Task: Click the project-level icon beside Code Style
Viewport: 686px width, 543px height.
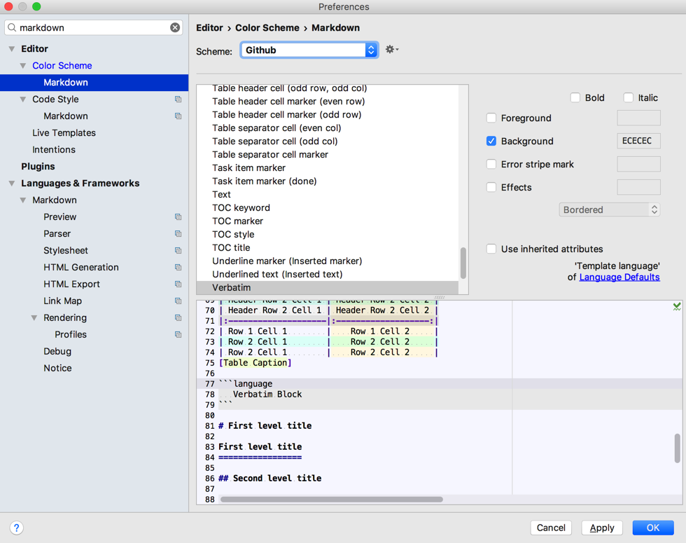Action: (x=178, y=99)
